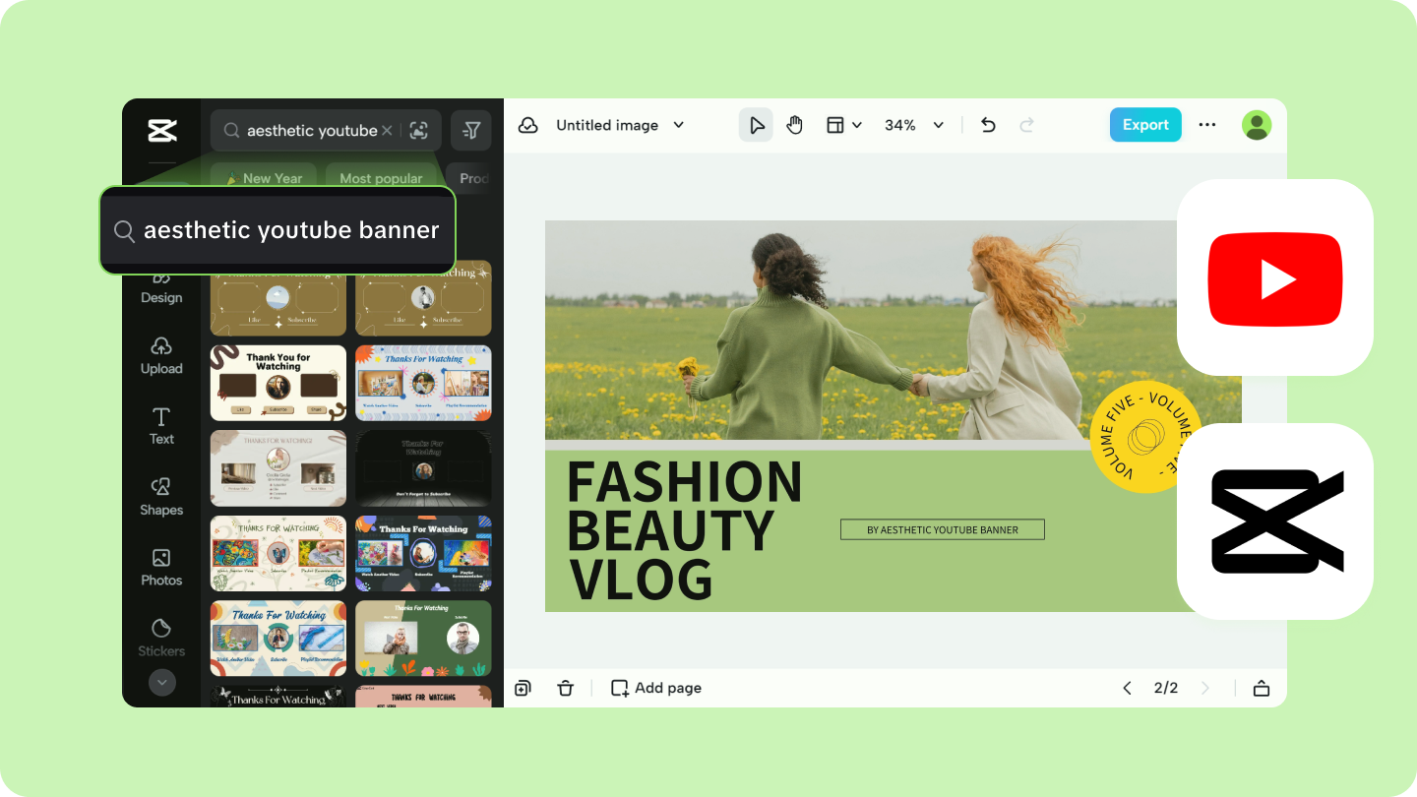The image size is (1417, 797).
Task: Open the template filter options
Action: pos(471,130)
